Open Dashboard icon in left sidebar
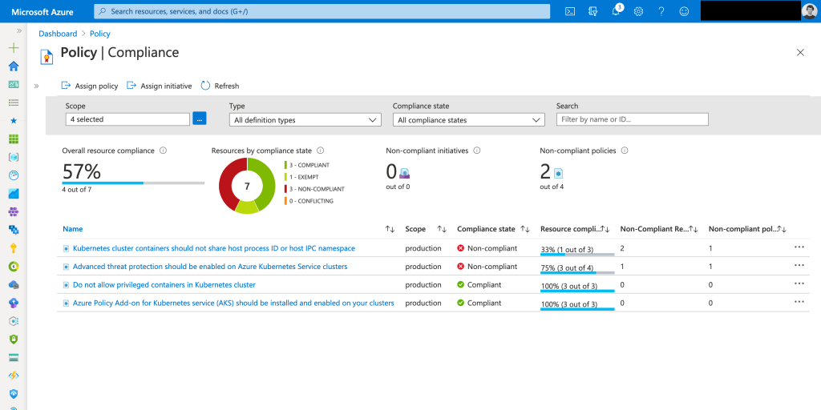Image resolution: width=821 pixels, height=410 pixels. (x=14, y=84)
